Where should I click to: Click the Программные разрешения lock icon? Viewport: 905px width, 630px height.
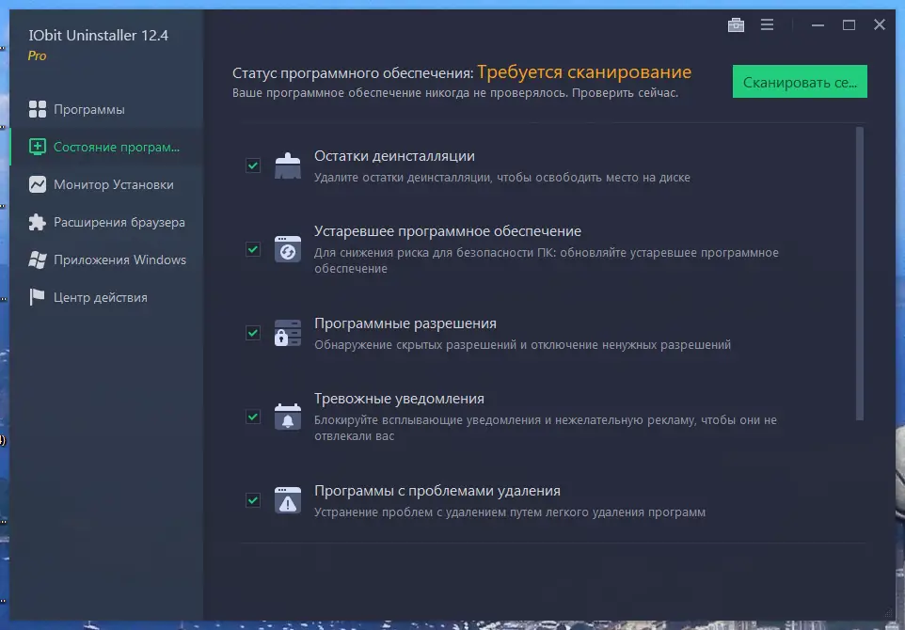[287, 334]
